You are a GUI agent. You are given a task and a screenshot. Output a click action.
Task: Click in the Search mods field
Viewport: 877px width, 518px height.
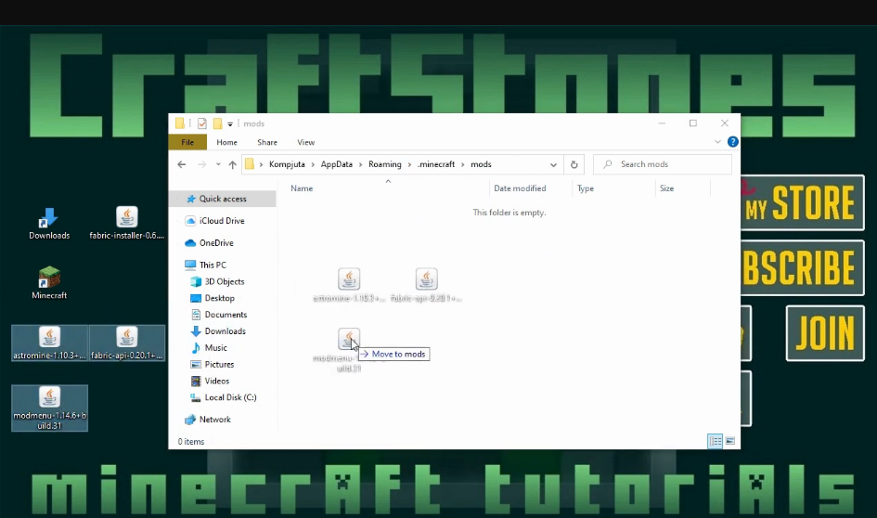[663, 164]
